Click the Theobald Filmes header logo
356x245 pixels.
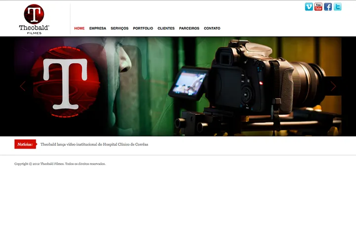pos(34,19)
